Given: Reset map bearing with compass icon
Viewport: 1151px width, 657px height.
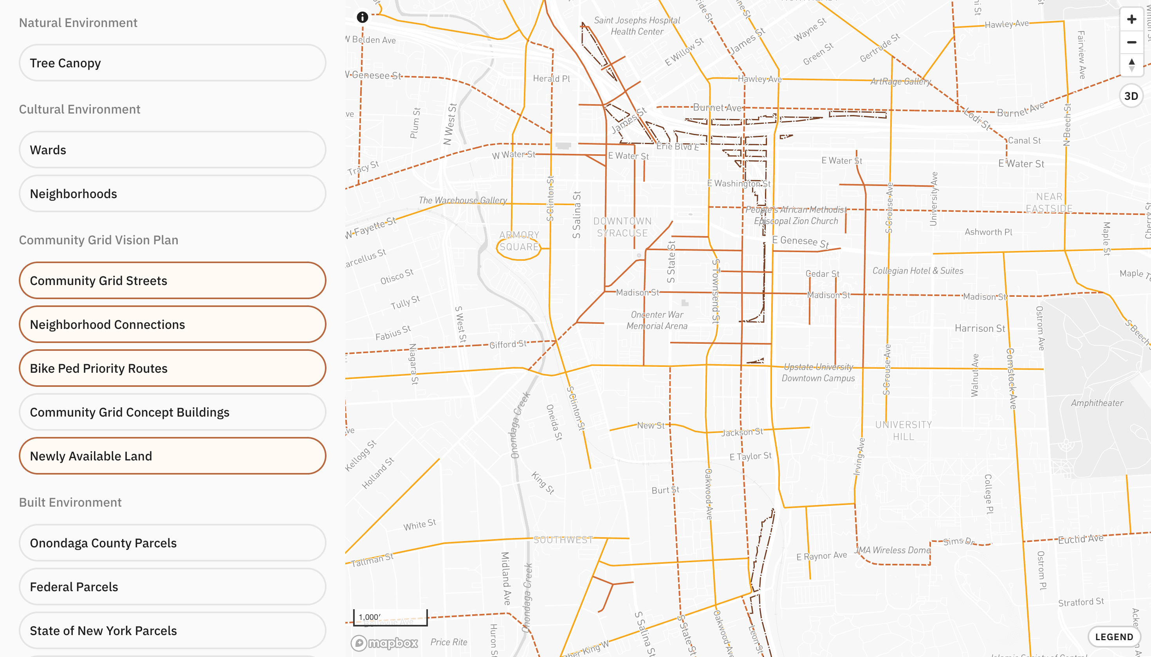Looking at the screenshot, I should click(1131, 65).
